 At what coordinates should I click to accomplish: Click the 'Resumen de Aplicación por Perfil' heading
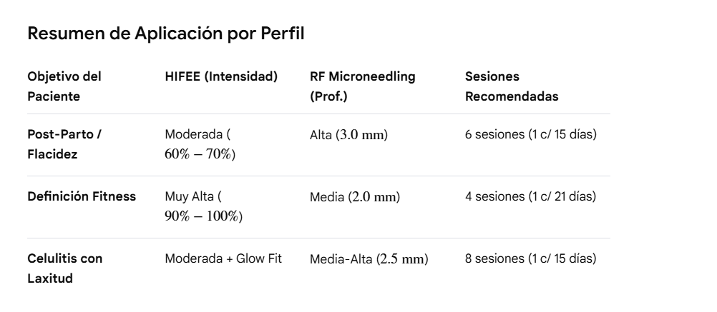(166, 34)
